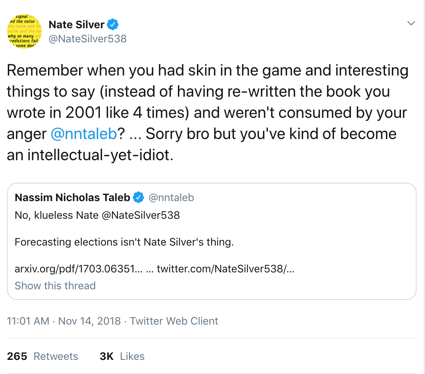Click Show this thread
This screenshot has height=374, width=425.
pos(55,285)
